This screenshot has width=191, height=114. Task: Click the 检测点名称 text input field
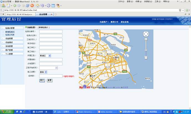pos(51,35)
